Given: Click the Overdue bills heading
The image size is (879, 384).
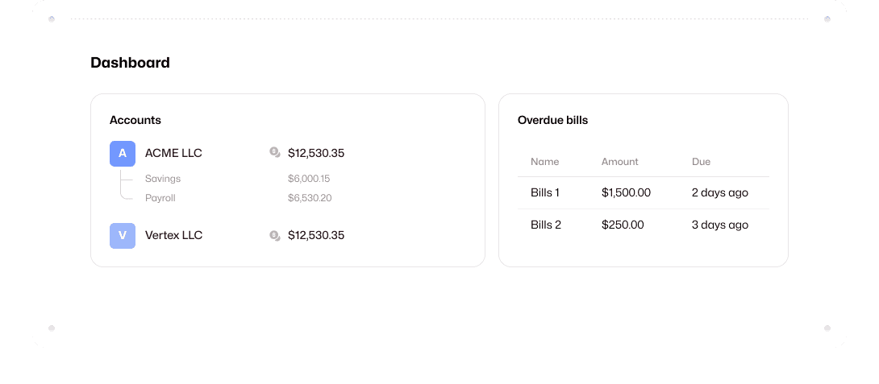Looking at the screenshot, I should pyautogui.click(x=552, y=120).
